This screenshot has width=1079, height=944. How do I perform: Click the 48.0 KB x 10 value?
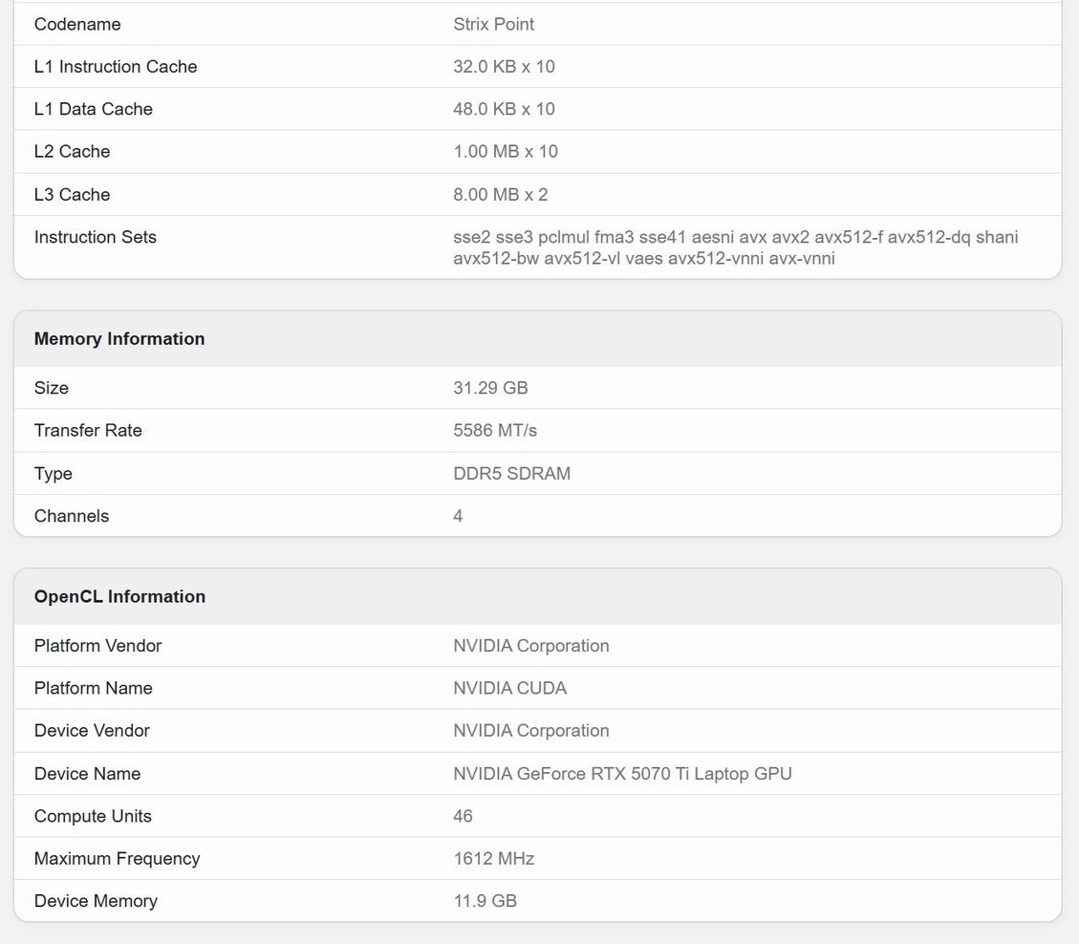pos(504,109)
